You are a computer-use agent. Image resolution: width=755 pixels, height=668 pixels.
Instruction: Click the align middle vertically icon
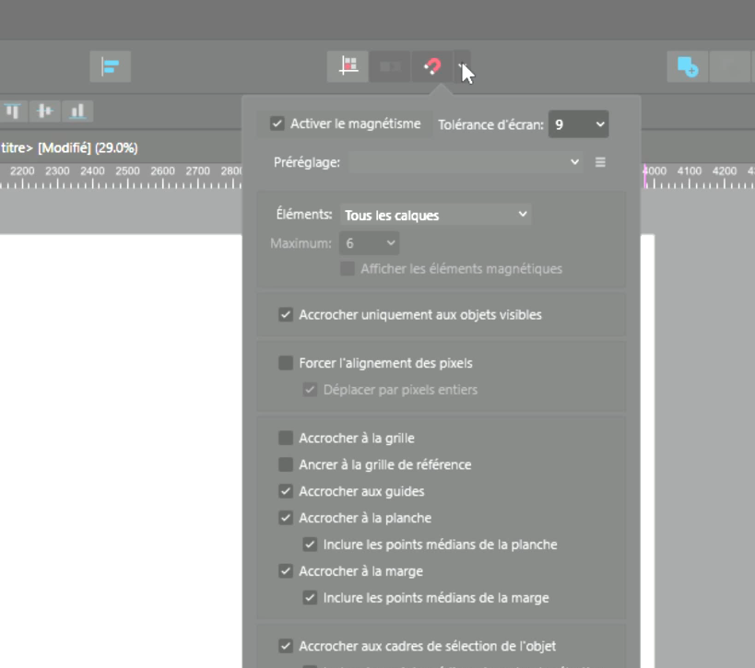tap(44, 111)
